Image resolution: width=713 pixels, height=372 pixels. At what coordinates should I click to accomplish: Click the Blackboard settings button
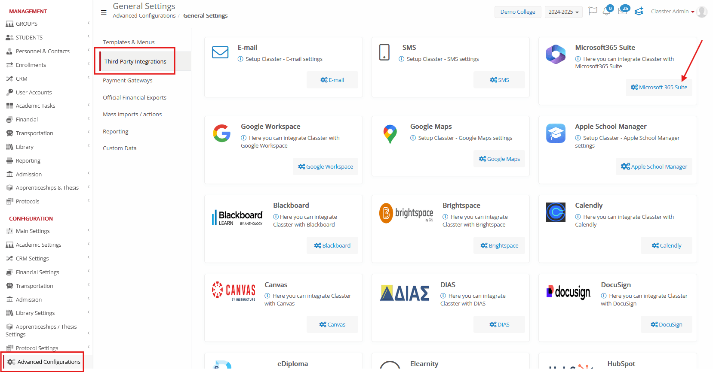point(332,245)
